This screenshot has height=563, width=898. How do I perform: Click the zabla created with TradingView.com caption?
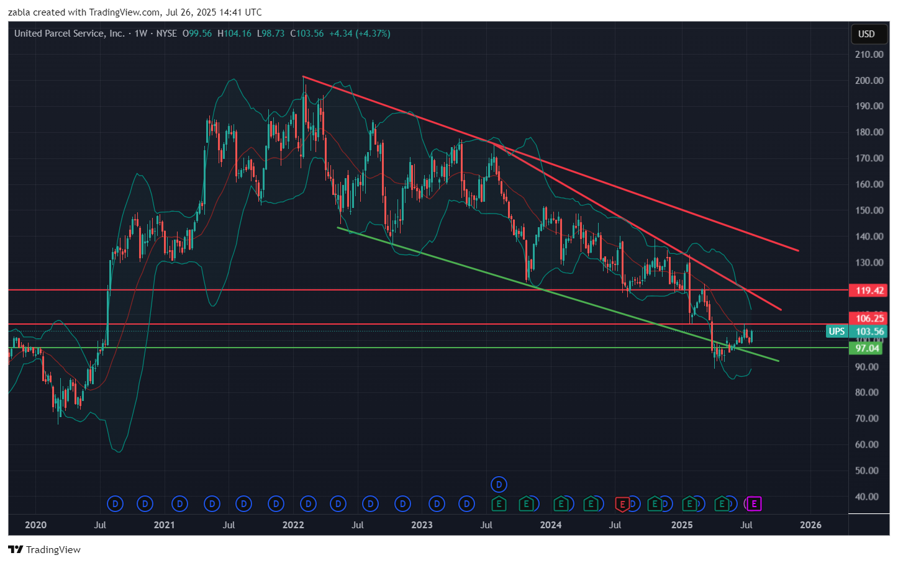pyautogui.click(x=135, y=12)
